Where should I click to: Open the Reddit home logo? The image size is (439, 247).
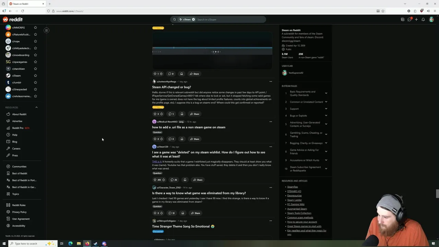[13, 20]
